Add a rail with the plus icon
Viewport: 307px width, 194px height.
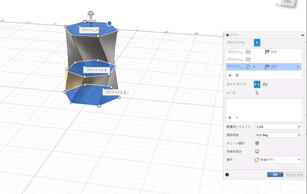click(230, 118)
